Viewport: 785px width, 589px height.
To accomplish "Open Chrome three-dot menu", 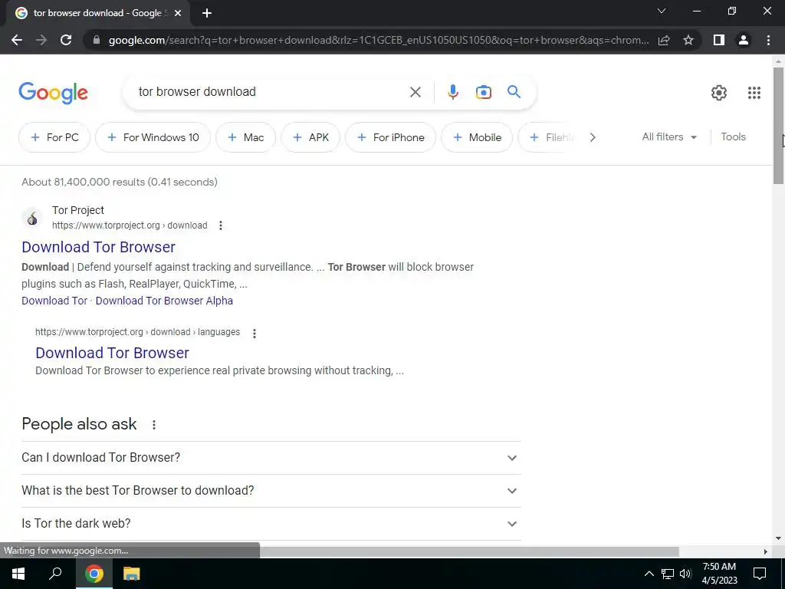I will point(768,40).
